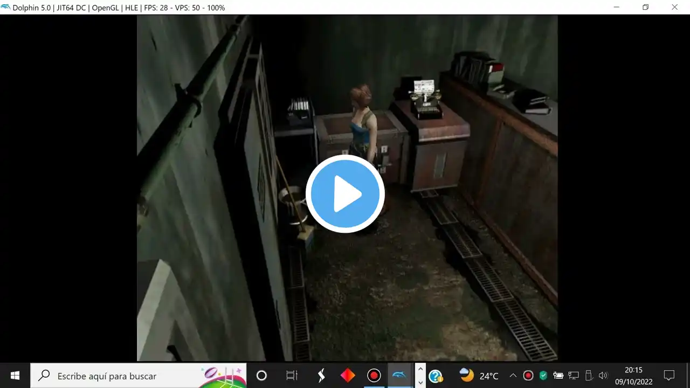Minimize the Dolphin window
This screenshot has height=388, width=690.
pyautogui.click(x=616, y=7)
